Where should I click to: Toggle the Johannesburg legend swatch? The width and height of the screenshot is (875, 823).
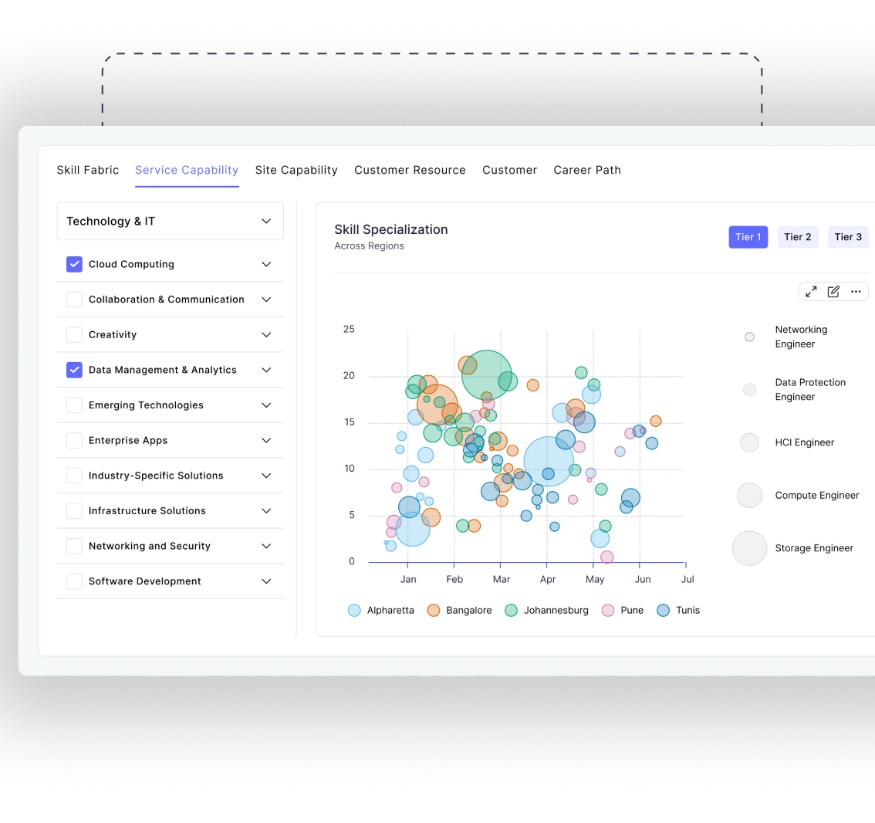point(511,610)
